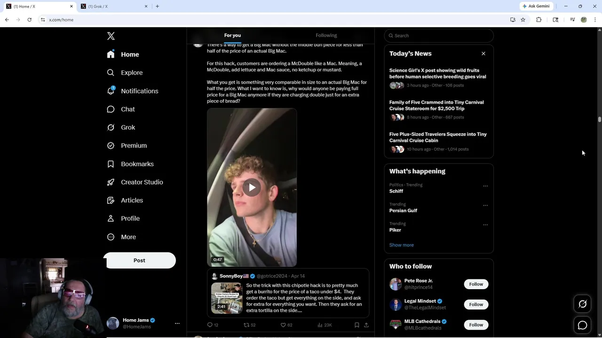Follow Legal Mindset

pyautogui.click(x=476, y=305)
